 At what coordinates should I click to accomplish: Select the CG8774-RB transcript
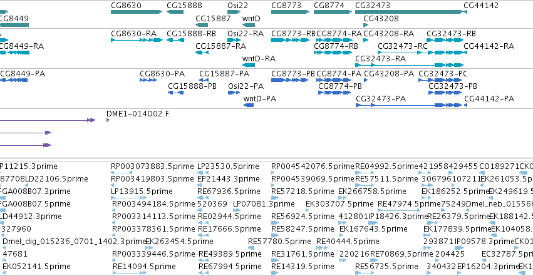(333, 53)
